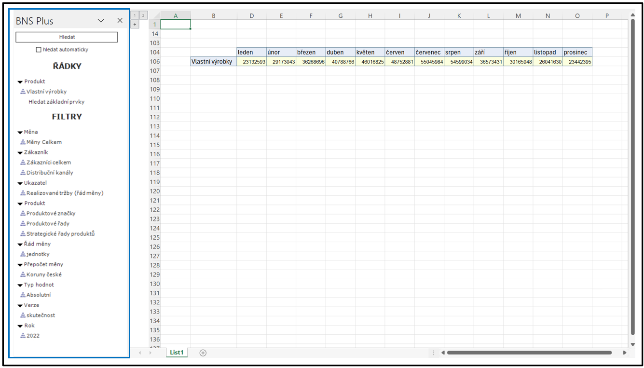The image size is (644, 368).
Task: Switch to the List1 sheet tab
Action: point(177,353)
